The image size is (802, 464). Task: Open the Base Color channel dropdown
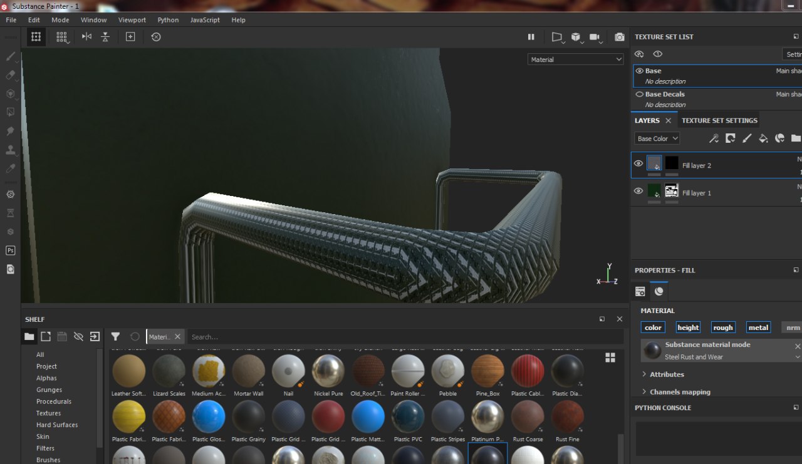pos(657,138)
